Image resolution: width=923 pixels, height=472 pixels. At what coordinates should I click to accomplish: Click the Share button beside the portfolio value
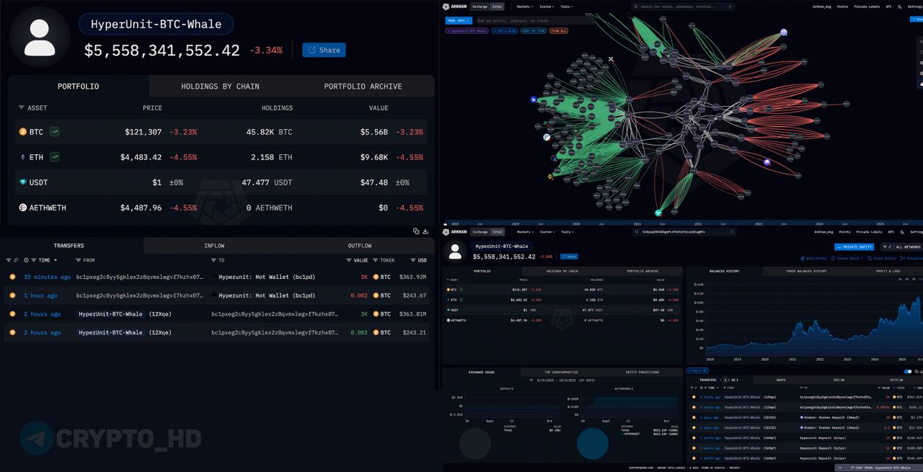324,50
